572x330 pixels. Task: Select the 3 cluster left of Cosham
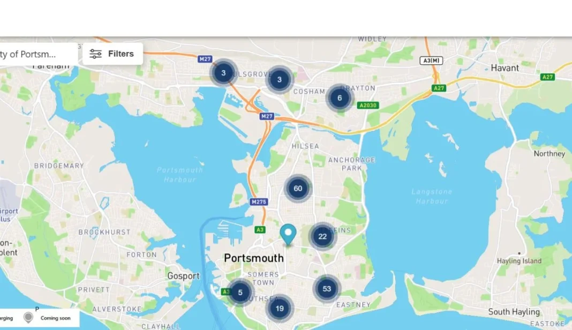tap(280, 80)
